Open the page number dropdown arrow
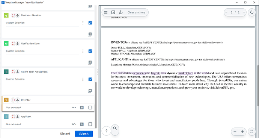The image size is (259, 138). (x=244, y=12)
